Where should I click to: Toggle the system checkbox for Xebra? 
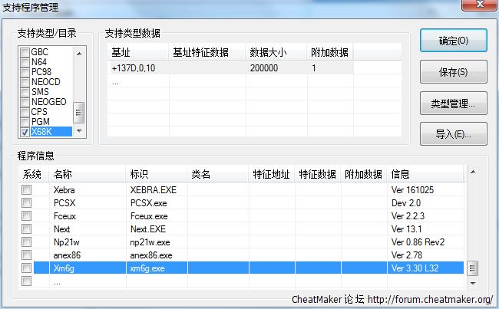tap(27, 189)
